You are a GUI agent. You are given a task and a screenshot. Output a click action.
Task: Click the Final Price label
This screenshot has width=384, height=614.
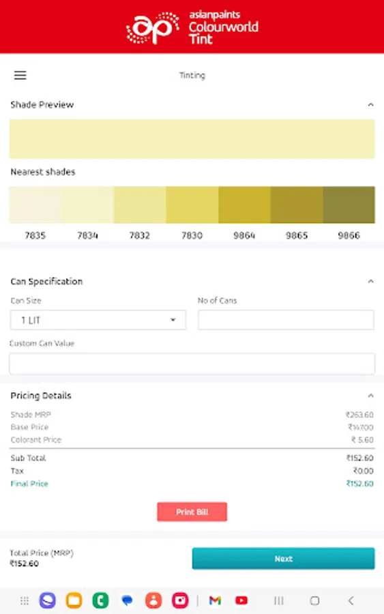pyautogui.click(x=29, y=484)
